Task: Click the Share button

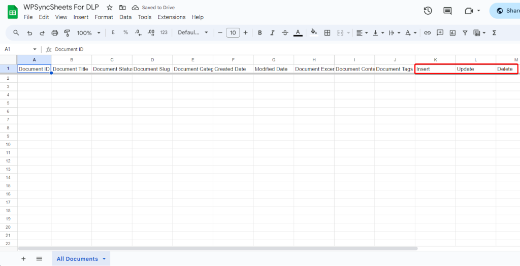Action: 505,11
